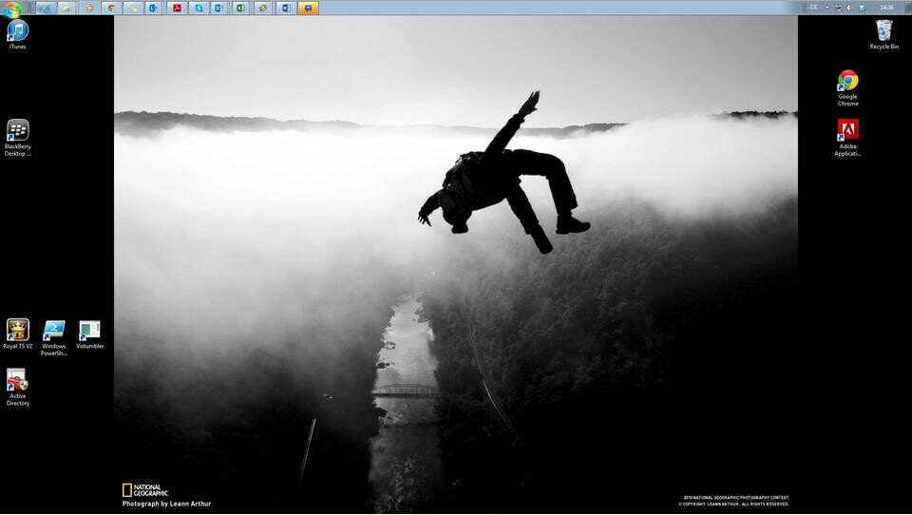Image resolution: width=912 pixels, height=515 pixels.
Task: Select the Adobe Application desktop shortcut
Action: (847, 138)
